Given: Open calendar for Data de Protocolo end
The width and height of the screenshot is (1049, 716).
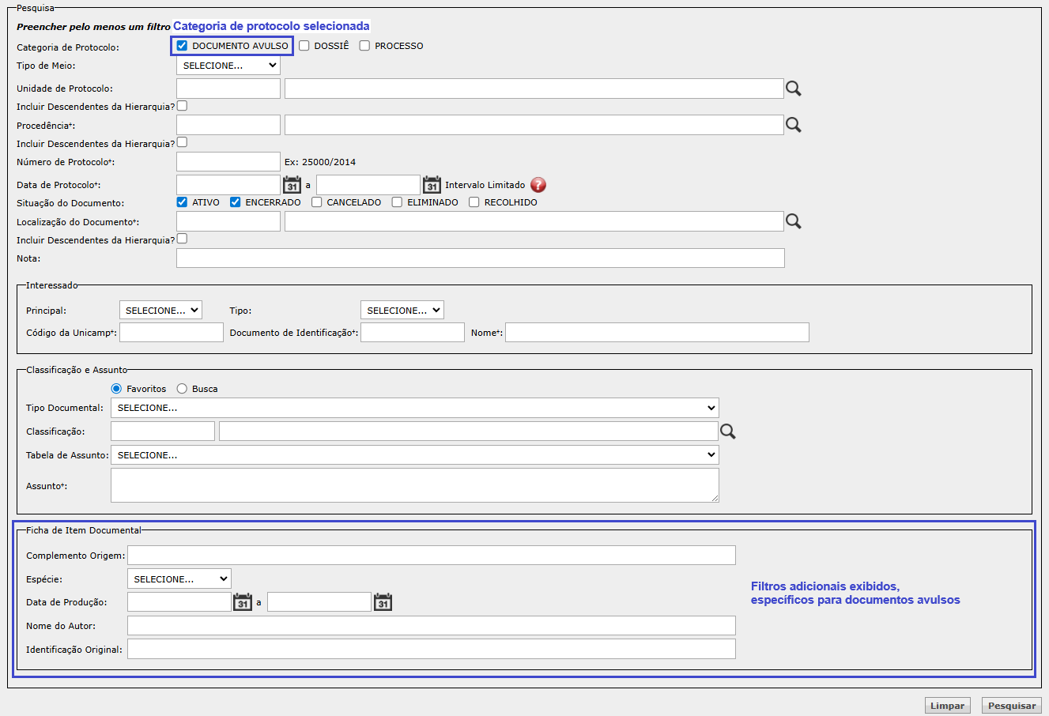Looking at the screenshot, I should 432,185.
